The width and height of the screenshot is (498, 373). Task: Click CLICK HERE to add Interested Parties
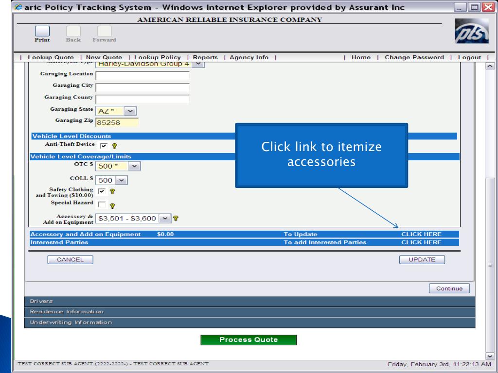click(422, 242)
